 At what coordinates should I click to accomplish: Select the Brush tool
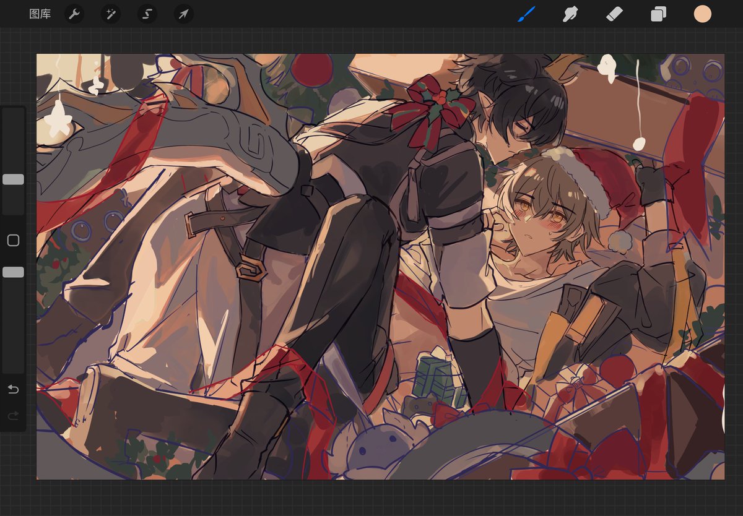pos(526,14)
